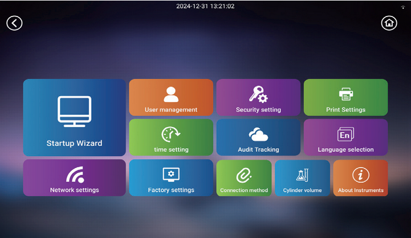This screenshot has width=411, height=238.
Task: Open the Startup Wizard monitor icon
Action: click(74, 111)
